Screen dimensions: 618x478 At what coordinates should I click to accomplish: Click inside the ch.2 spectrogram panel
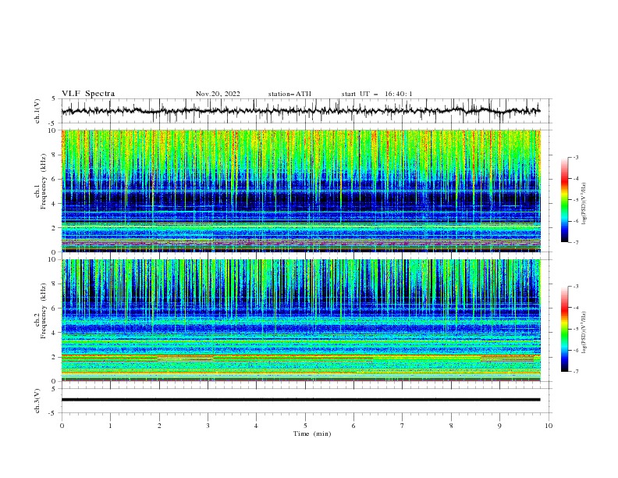[x=300, y=320]
